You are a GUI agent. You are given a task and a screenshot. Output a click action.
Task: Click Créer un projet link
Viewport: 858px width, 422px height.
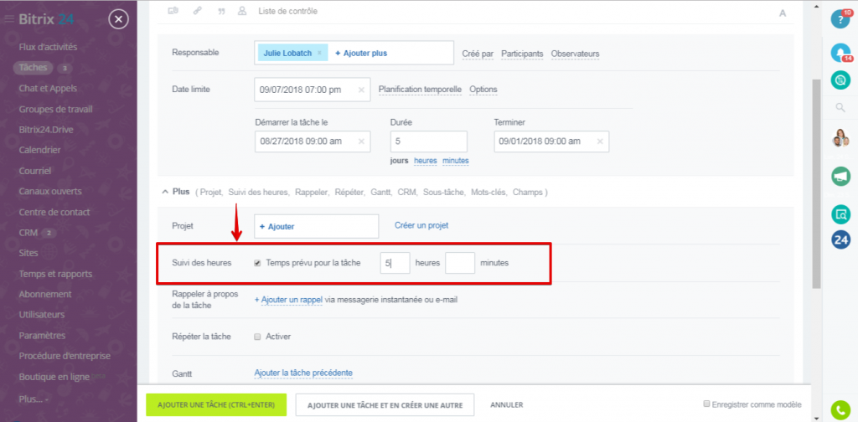[x=421, y=225]
